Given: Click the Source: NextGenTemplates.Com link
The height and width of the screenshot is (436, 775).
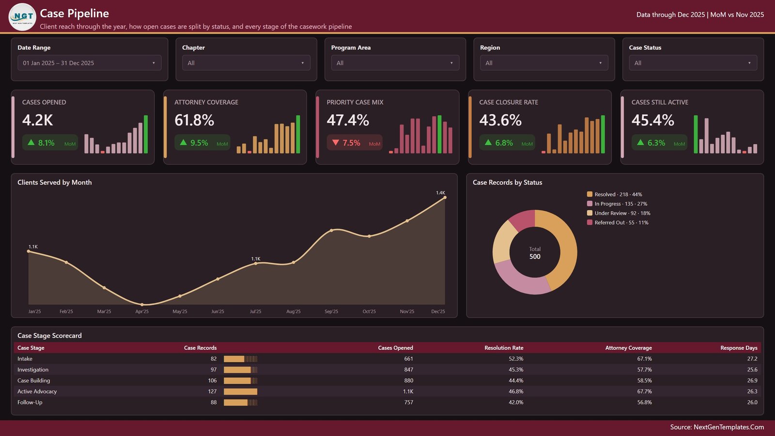Looking at the screenshot, I should pyautogui.click(x=717, y=427).
